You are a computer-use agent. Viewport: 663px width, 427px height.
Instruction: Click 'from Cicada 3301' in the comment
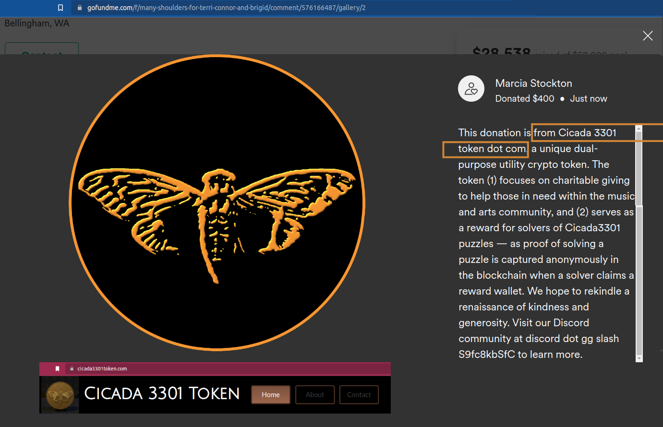pyautogui.click(x=575, y=133)
